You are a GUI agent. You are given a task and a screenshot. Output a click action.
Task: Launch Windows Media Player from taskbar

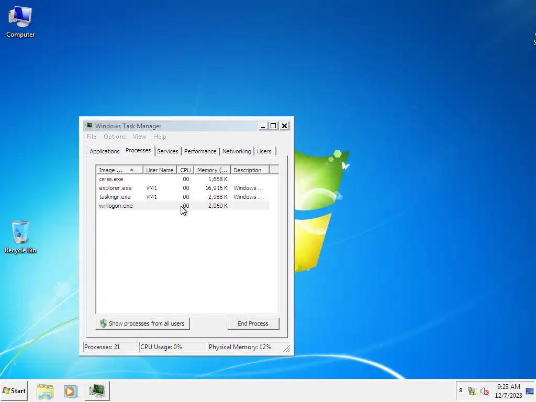[71, 391]
